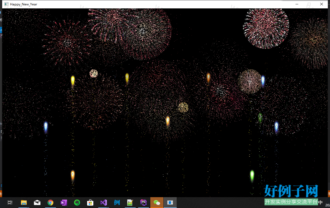Select the active Happy_New_Year taskbar icon
The image size is (330, 208).
(x=170, y=203)
